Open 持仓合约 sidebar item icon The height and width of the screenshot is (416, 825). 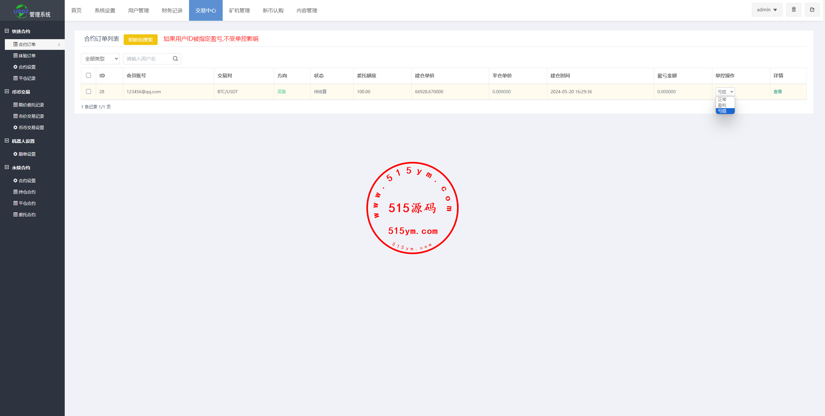[x=15, y=192]
